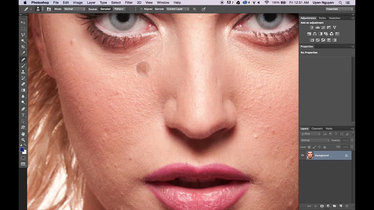Open the layer style fx menu
The image size is (374, 210).
pos(316,206)
